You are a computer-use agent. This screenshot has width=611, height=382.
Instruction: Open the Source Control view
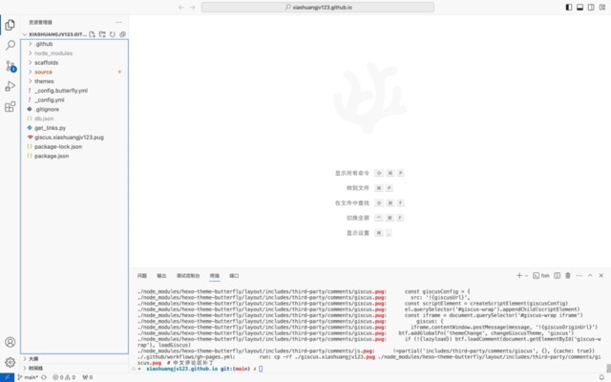click(x=11, y=66)
